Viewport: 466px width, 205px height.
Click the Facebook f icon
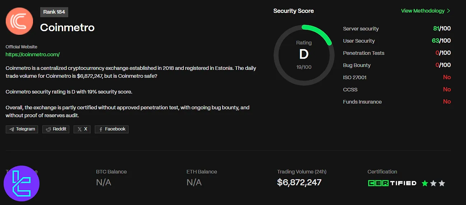(x=101, y=129)
